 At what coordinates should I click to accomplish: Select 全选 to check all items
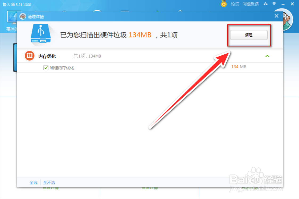tap(34, 182)
